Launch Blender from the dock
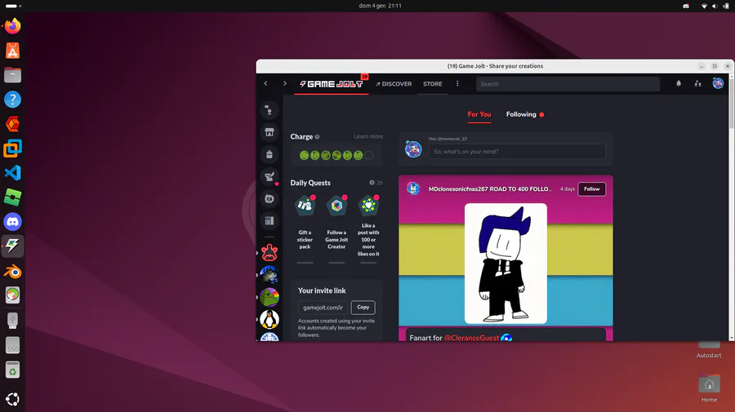Viewport: 735px width, 412px height. pyautogui.click(x=12, y=271)
